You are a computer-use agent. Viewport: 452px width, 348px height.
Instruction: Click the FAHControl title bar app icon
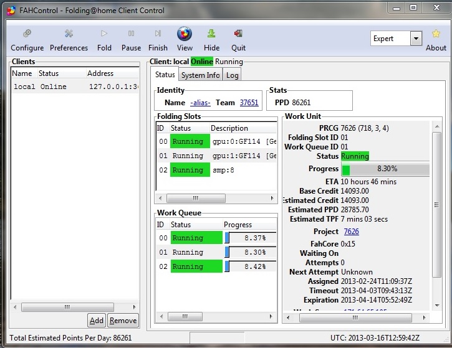point(11,11)
